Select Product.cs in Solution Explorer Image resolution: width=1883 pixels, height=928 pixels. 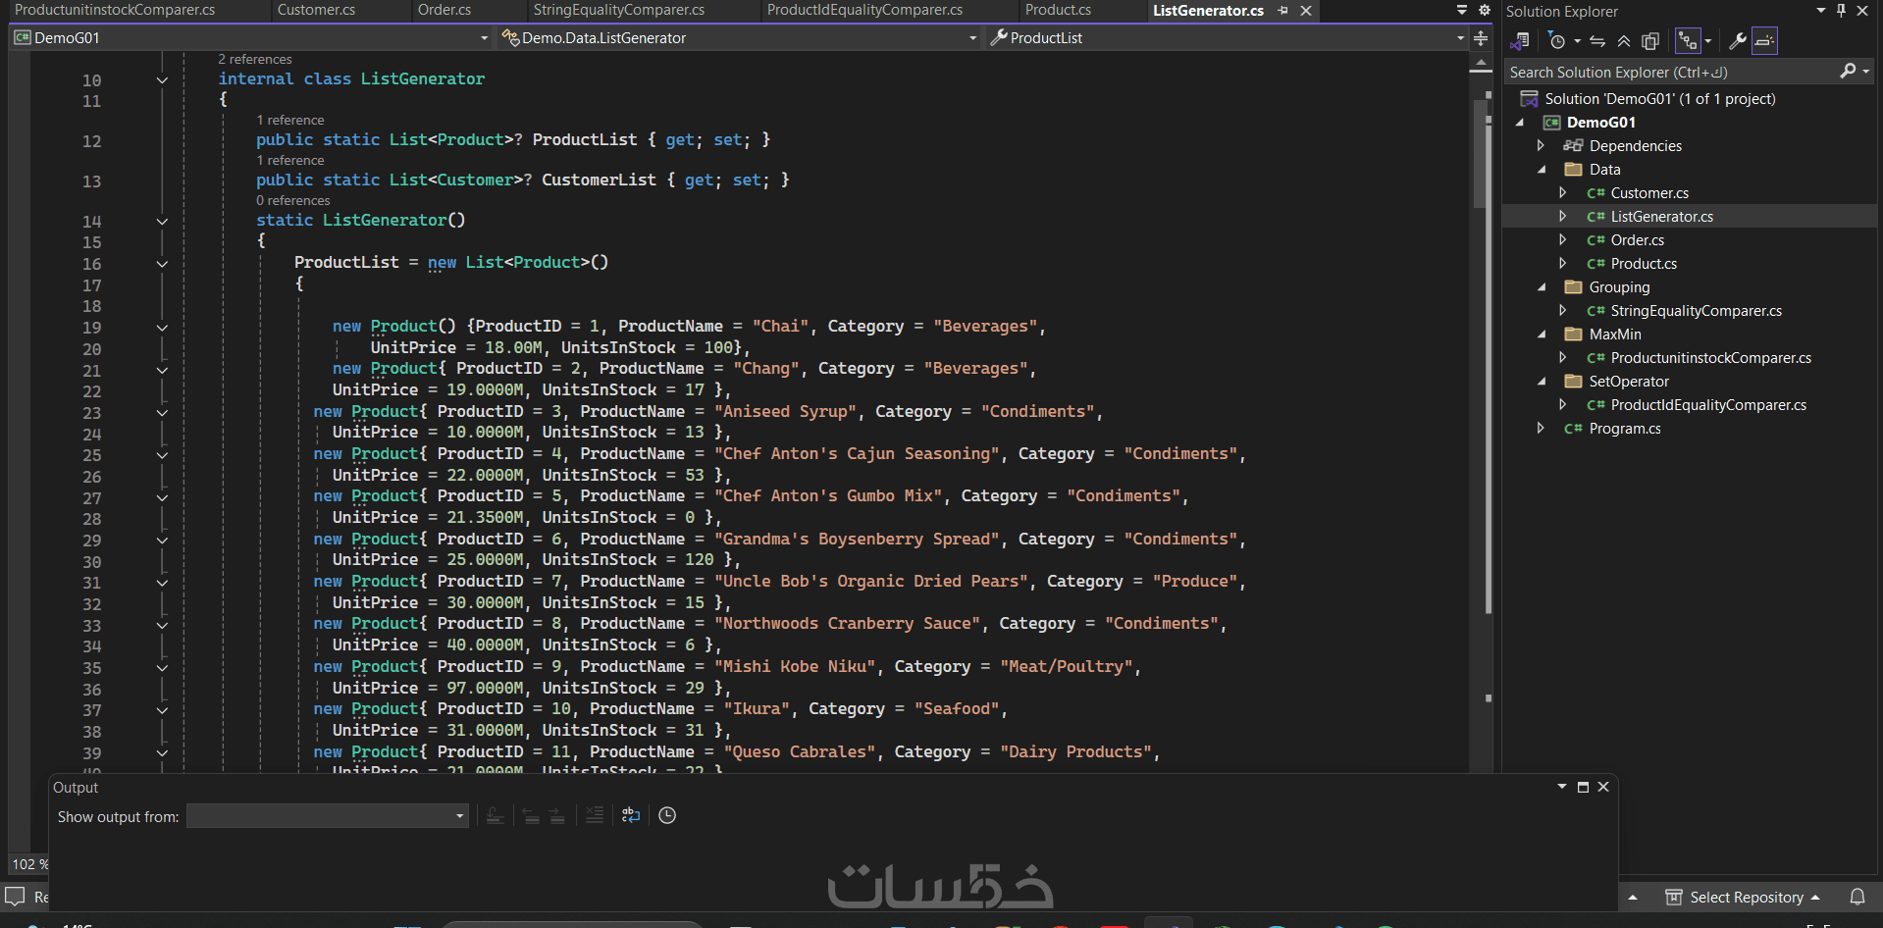pos(1644,264)
